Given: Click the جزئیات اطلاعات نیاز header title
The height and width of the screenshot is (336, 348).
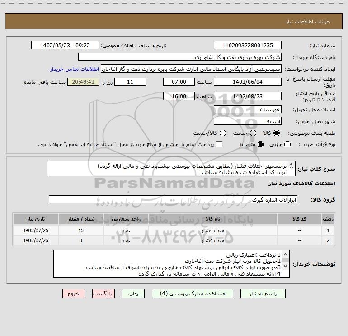Looking at the screenshot, I should point(308,22).
